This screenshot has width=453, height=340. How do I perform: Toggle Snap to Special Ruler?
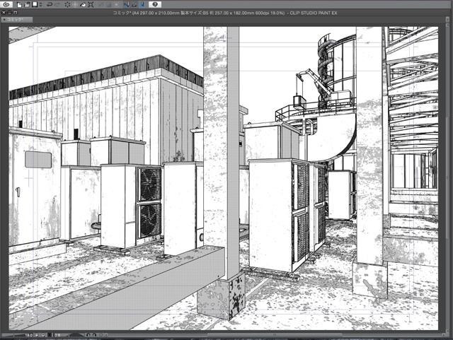point(134,5)
